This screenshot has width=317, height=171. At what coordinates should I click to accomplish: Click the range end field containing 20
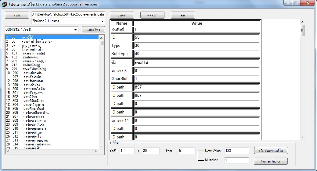151,151
